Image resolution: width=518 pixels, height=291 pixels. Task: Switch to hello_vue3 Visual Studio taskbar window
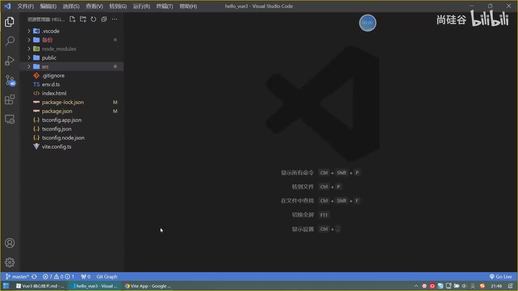pyautogui.click(x=94, y=286)
